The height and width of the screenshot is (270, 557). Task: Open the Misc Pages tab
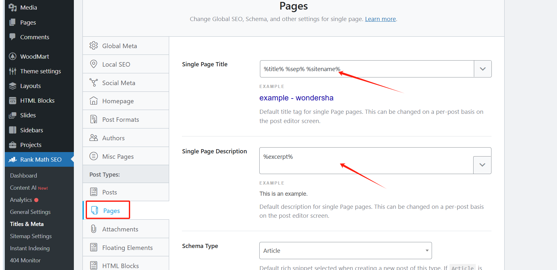coord(118,156)
